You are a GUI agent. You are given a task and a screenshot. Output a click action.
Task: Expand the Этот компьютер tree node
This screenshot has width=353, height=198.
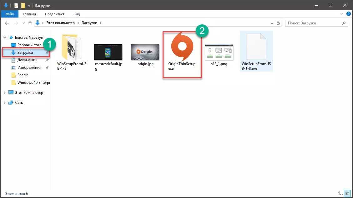click(x=4, y=93)
